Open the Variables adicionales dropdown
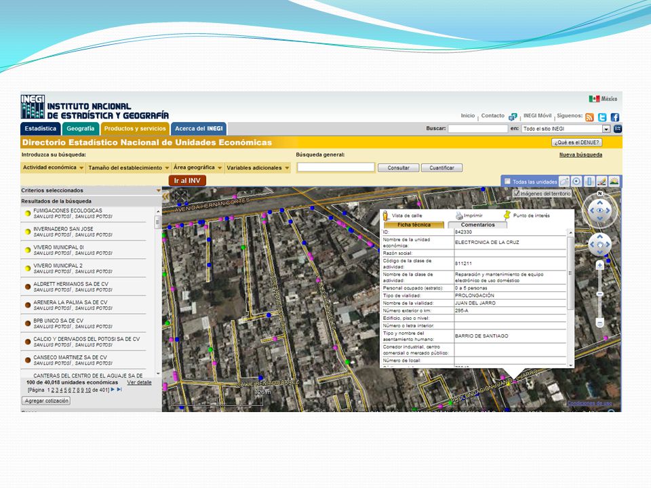 point(258,167)
